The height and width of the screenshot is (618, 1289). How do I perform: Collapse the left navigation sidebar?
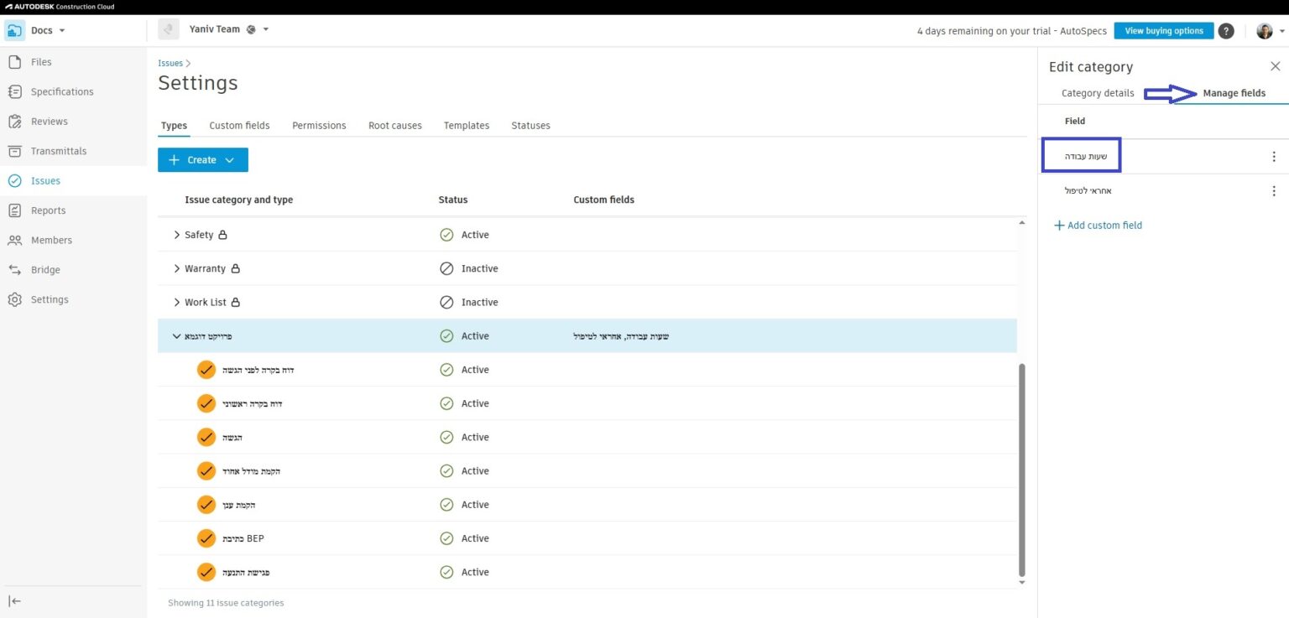pos(15,600)
